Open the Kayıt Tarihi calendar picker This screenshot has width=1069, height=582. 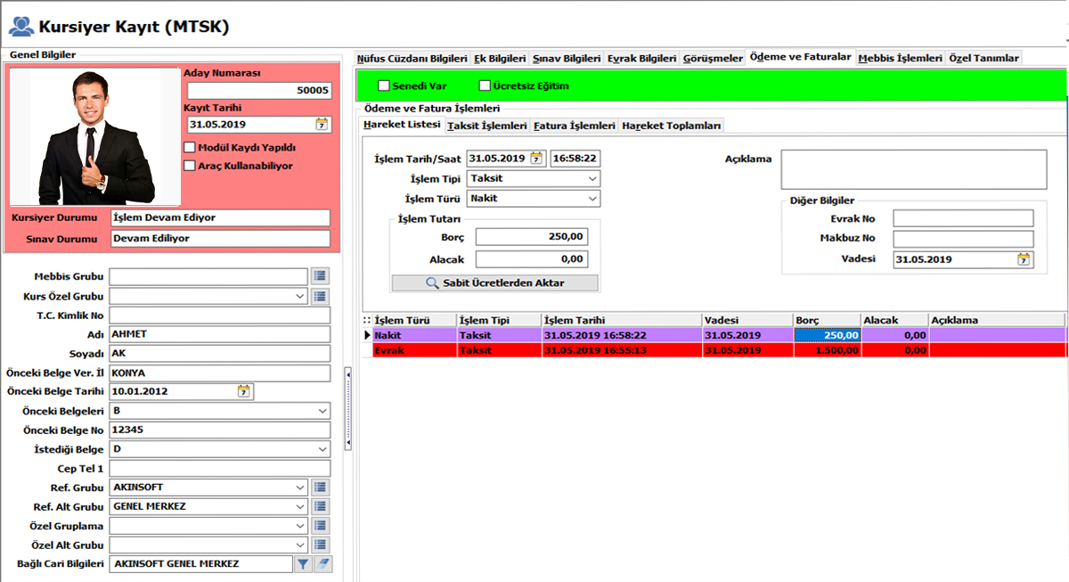click(x=322, y=125)
